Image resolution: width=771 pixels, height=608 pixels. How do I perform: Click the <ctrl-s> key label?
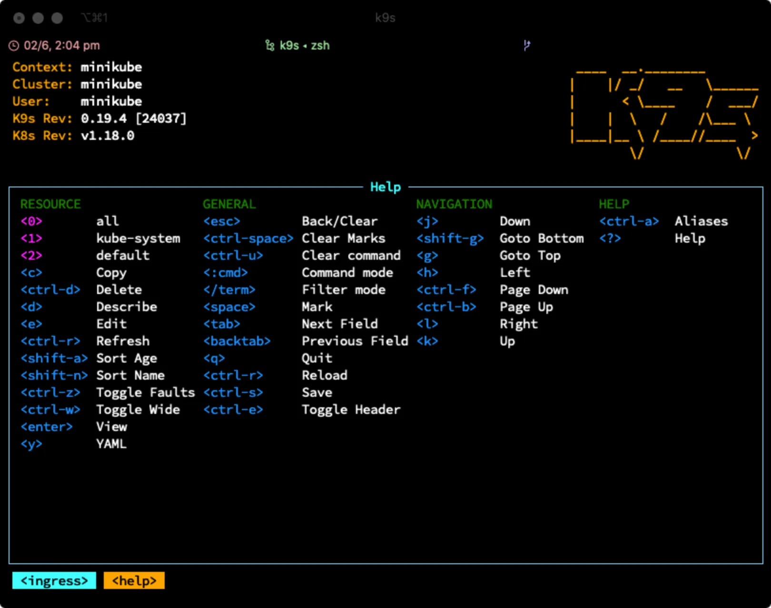pyautogui.click(x=233, y=392)
